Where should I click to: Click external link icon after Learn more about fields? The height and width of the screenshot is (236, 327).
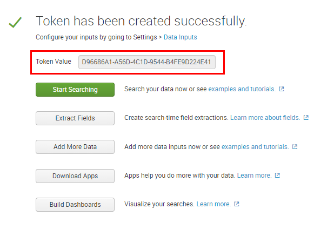coord(306,118)
